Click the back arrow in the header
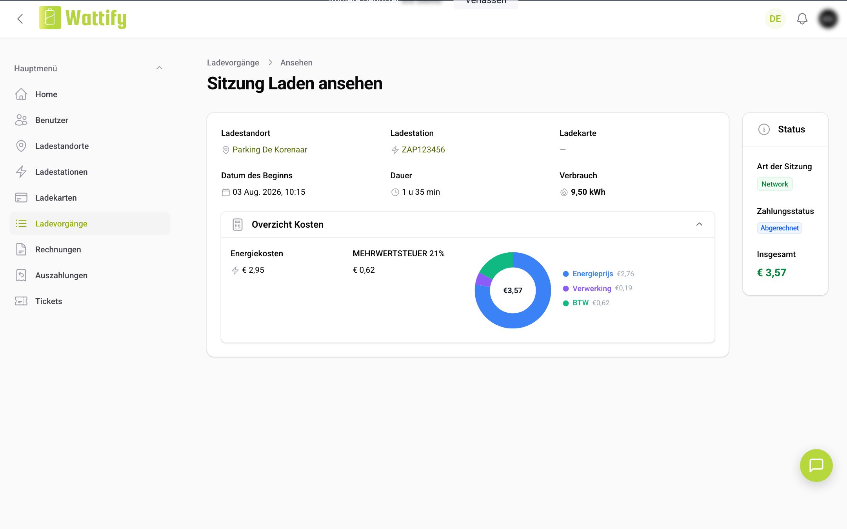 pyautogui.click(x=20, y=19)
